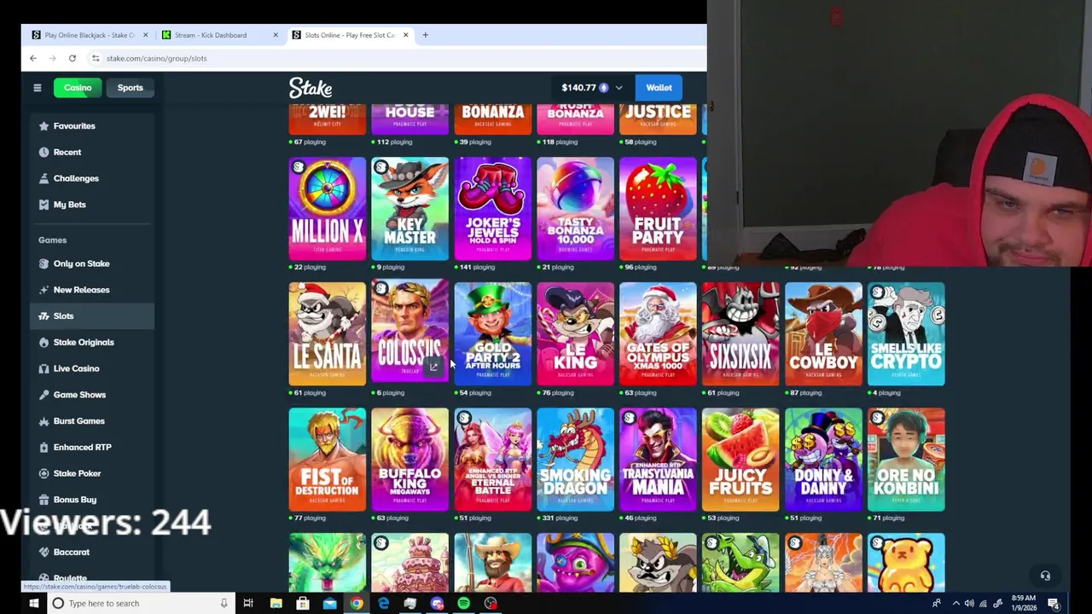Image resolution: width=1092 pixels, height=614 pixels.
Task: Open Chrome from the taskbar
Action: tap(357, 603)
